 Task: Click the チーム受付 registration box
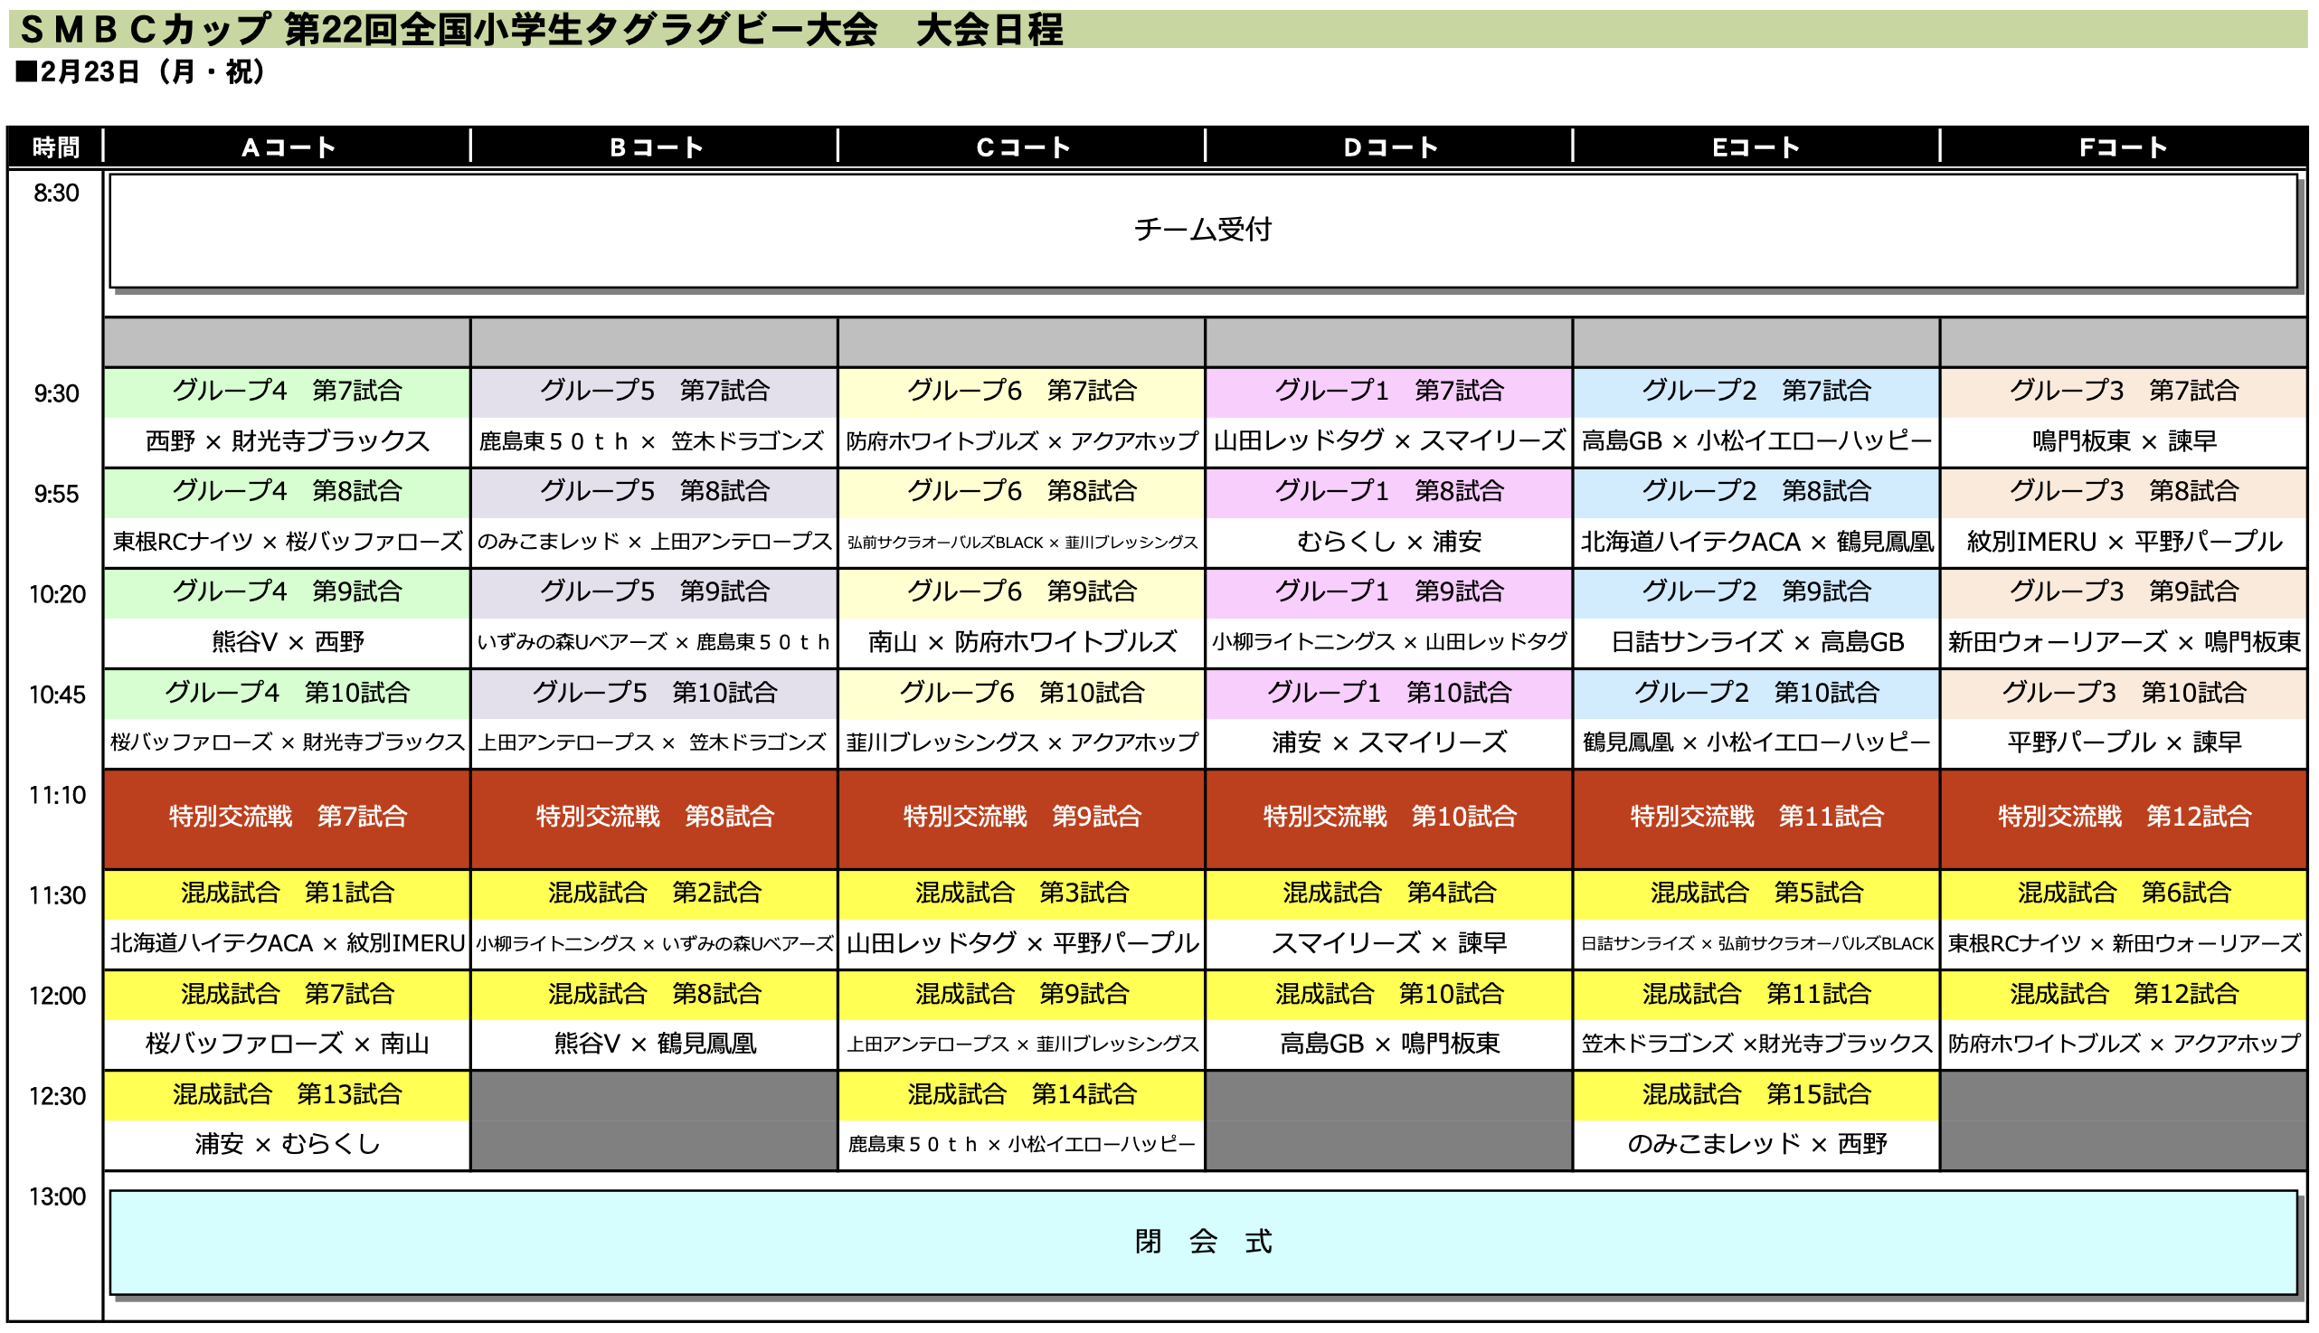click(1202, 230)
